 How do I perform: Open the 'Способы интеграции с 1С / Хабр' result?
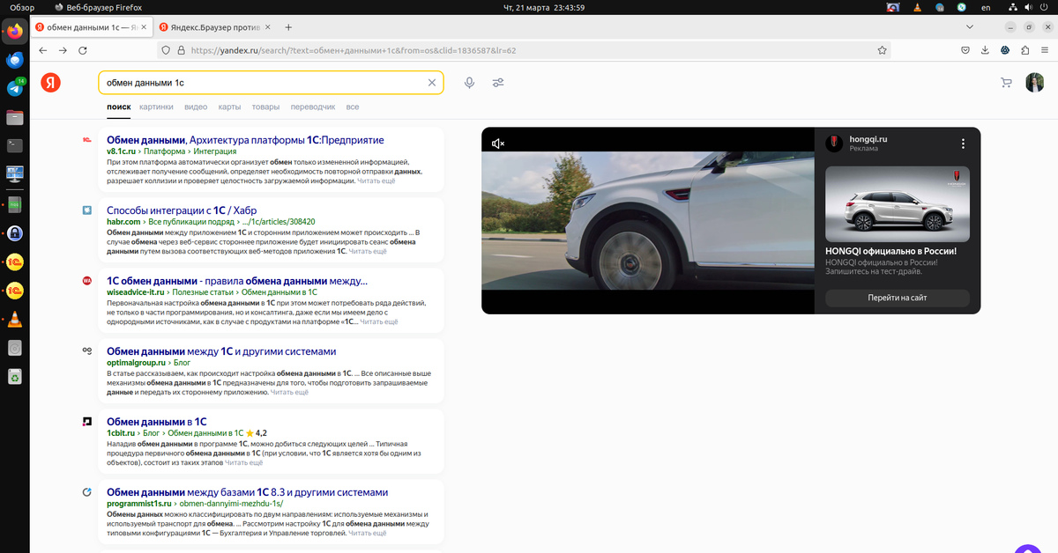(x=181, y=210)
